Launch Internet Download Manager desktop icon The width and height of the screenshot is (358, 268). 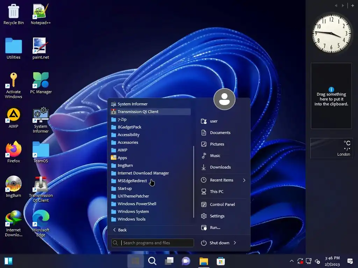tap(14, 224)
